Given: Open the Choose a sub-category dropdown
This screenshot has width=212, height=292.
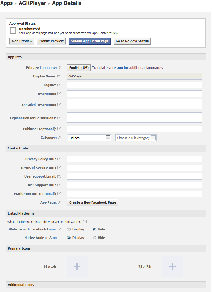Looking at the screenshot, I should pyautogui.click(x=136, y=138).
